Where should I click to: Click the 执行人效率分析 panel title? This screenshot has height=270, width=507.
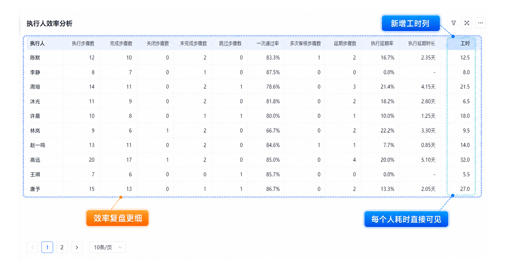pyautogui.click(x=49, y=23)
